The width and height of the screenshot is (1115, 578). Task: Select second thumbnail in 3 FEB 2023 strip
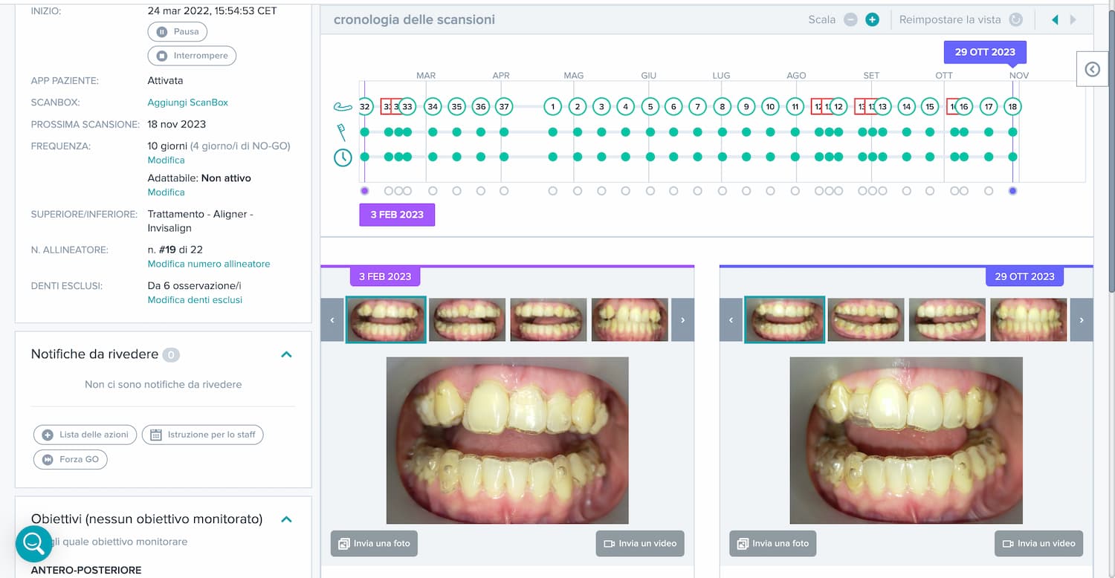tap(467, 320)
